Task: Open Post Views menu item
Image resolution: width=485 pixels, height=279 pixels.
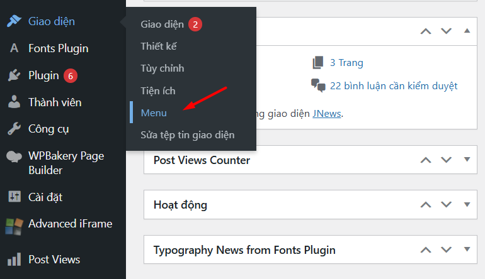Action: point(54,260)
